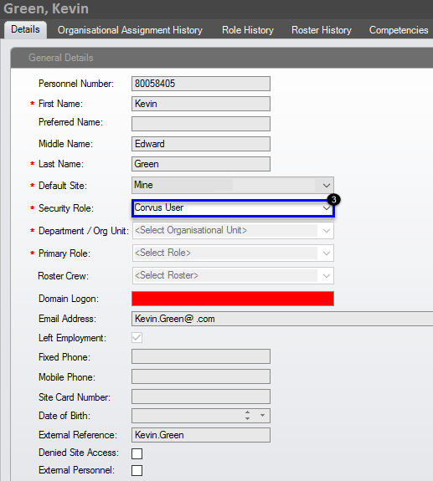The width and height of the screenshot is (433, 481).
Task: Expand the Department / Org Unit dropdown
Action: [x=326, y=231]
